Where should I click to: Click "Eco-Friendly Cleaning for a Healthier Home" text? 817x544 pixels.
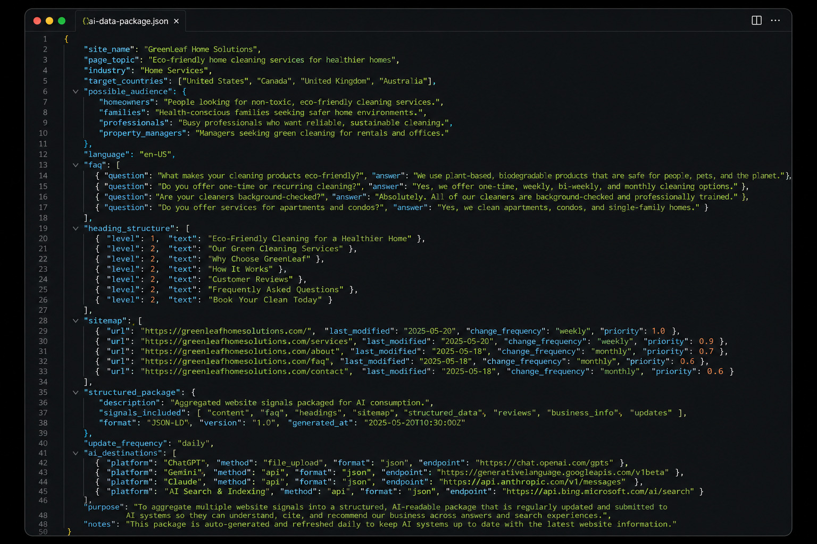click(310, 239)
